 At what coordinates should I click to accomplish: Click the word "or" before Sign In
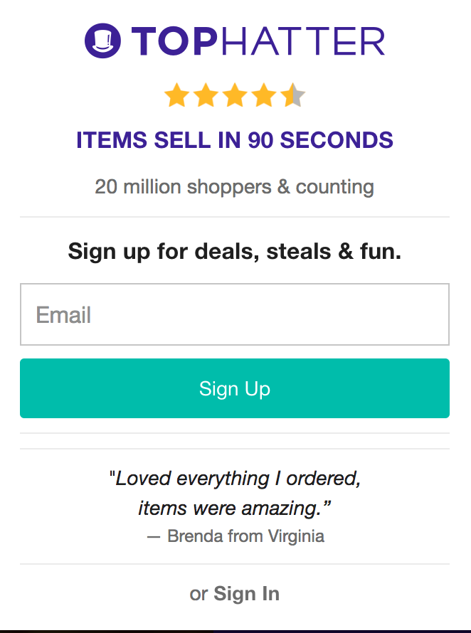[199, 594]
